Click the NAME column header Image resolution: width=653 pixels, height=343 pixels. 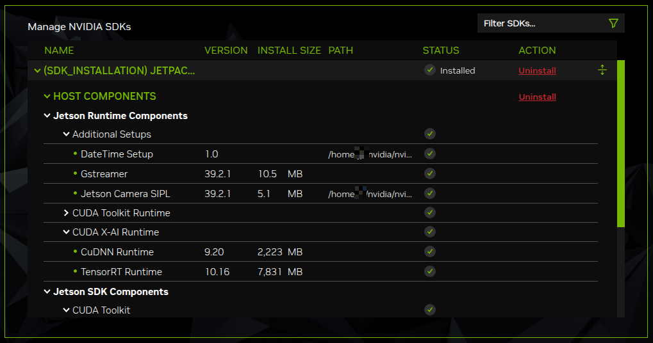tap(59, 51)
